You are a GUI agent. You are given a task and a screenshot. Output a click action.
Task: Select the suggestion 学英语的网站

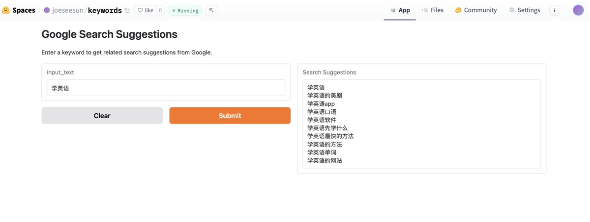click(x=324, y=160)
